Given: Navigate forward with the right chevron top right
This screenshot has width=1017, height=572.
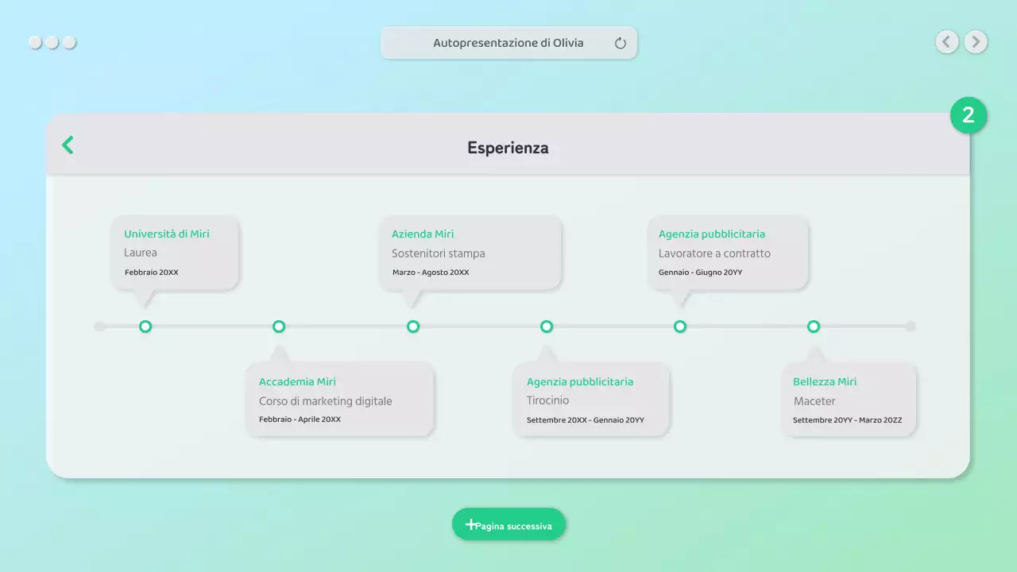Looking at the screenshot, I should point(976,41).
